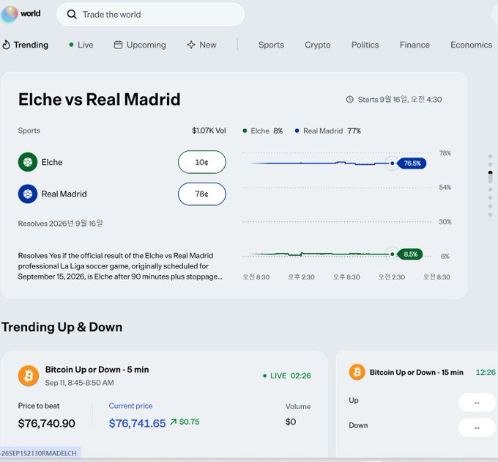Click the 'Trending Up & Down' heading

62,327
